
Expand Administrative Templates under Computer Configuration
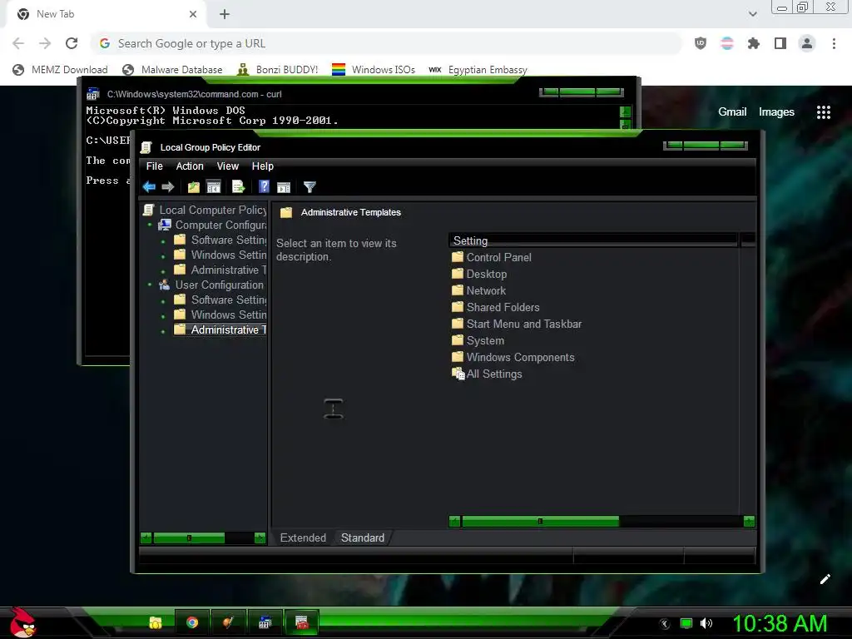pos(163,271)
